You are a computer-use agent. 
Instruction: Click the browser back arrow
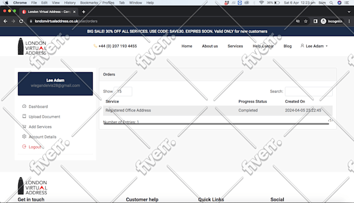(5, 21)
